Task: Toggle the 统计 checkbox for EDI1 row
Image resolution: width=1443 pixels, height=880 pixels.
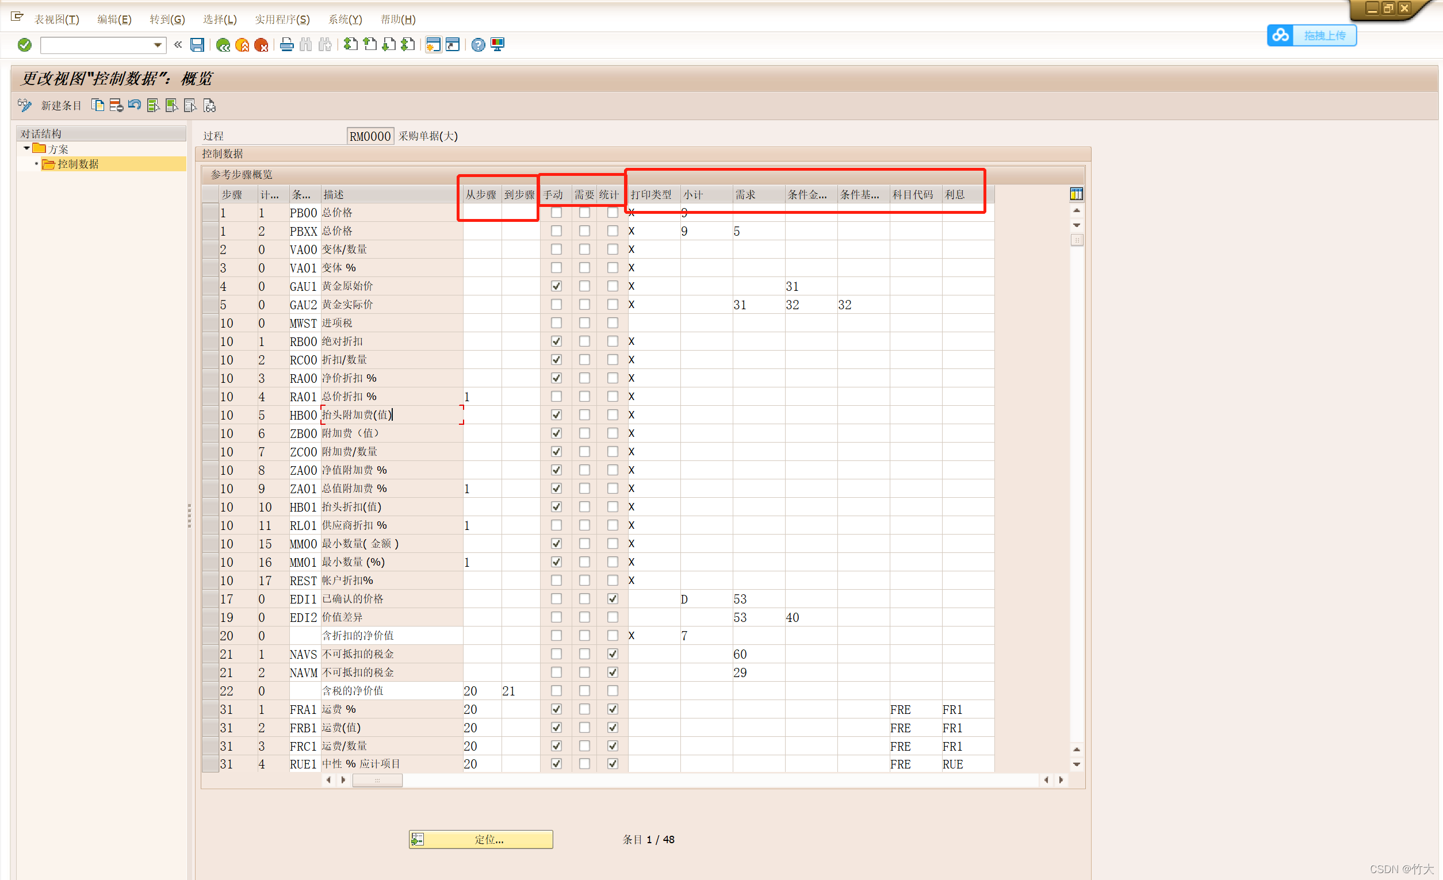Action: 612,598
